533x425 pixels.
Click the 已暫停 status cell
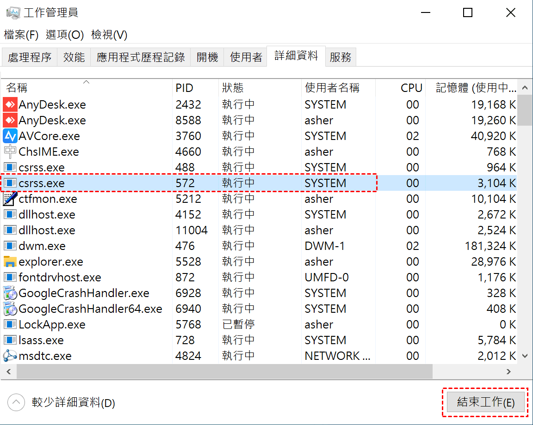click(238, 324)
